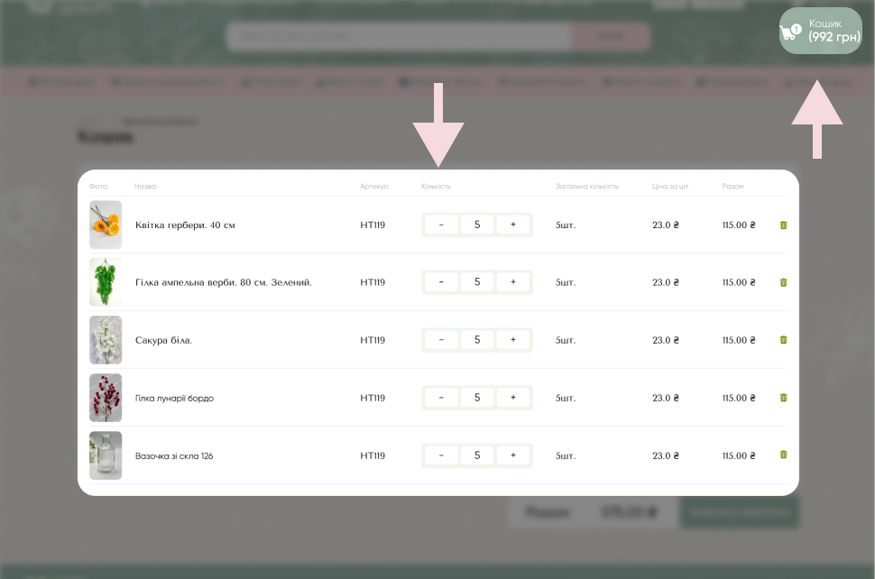Click the glass vase product image
The image size is (875, 579).
tap(106, 455)
